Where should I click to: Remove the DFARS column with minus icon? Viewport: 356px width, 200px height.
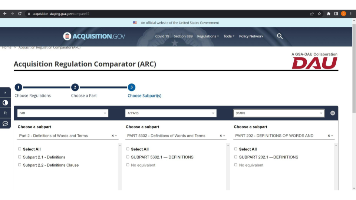coord(333,113)
